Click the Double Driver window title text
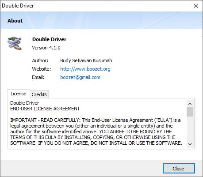This screenshot has height=177, width=203. (18, 6)
